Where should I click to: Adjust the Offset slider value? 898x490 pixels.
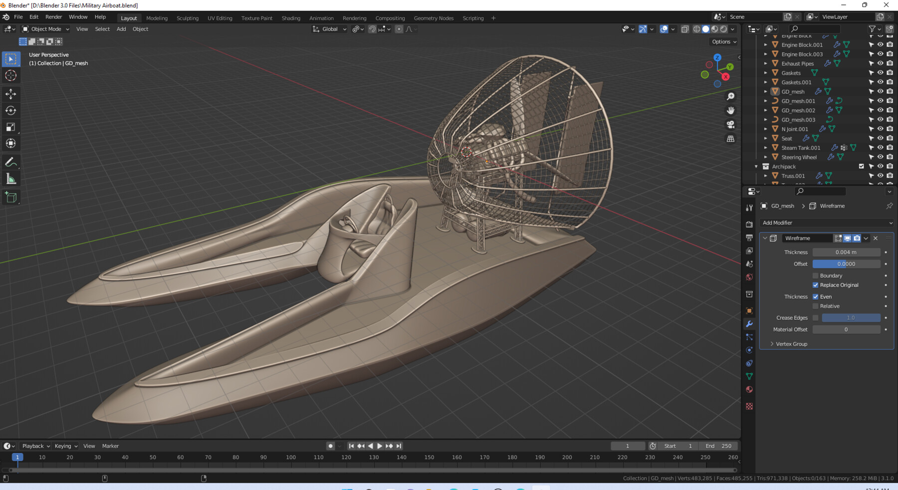coord(846,263)
